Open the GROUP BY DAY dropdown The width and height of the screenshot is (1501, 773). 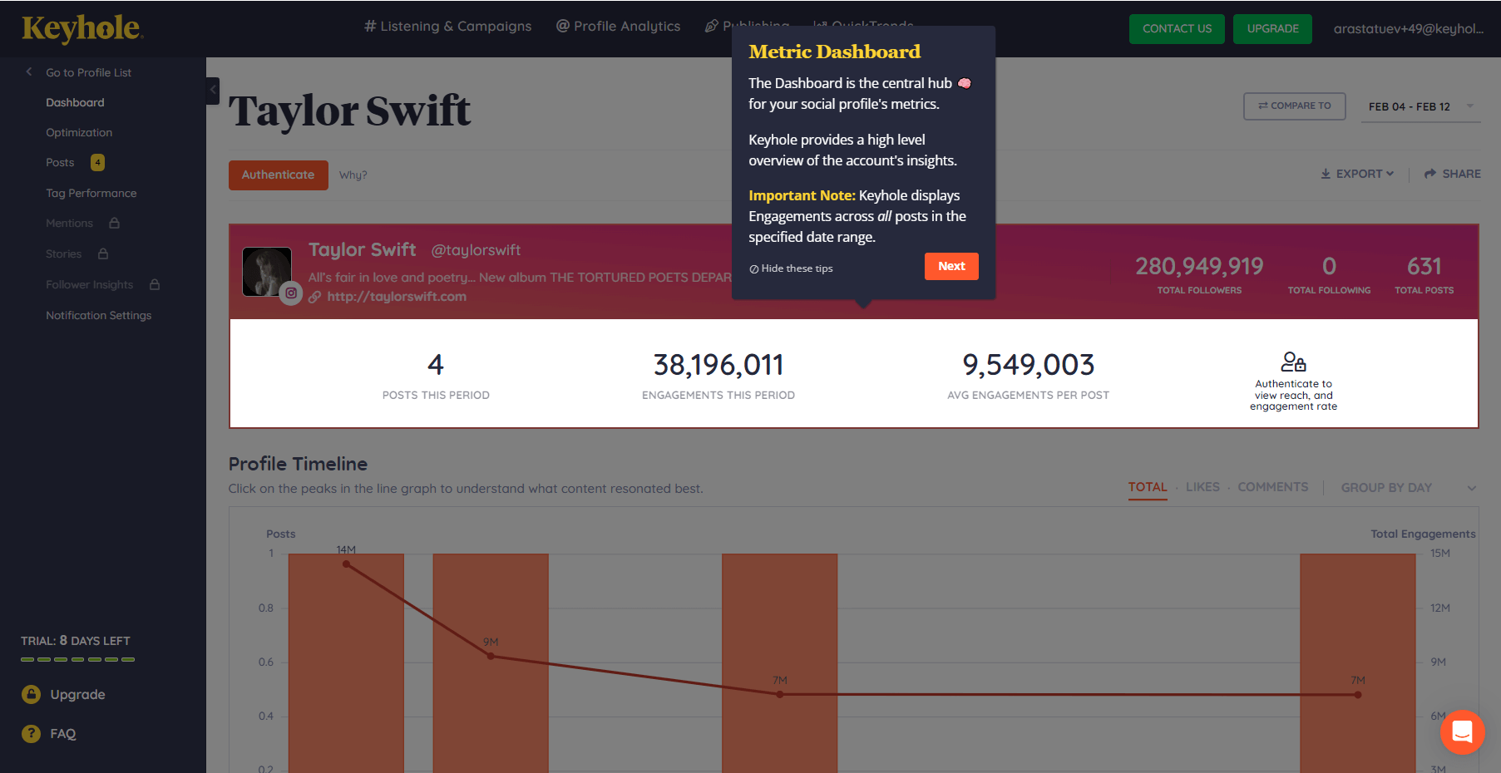[x=1409, y=488]
